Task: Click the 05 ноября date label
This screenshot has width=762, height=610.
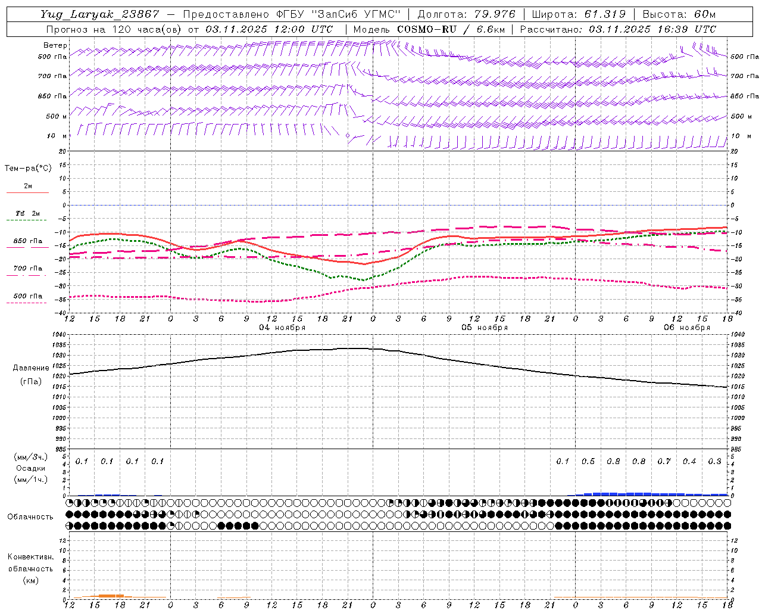Action: click(485, 328)
